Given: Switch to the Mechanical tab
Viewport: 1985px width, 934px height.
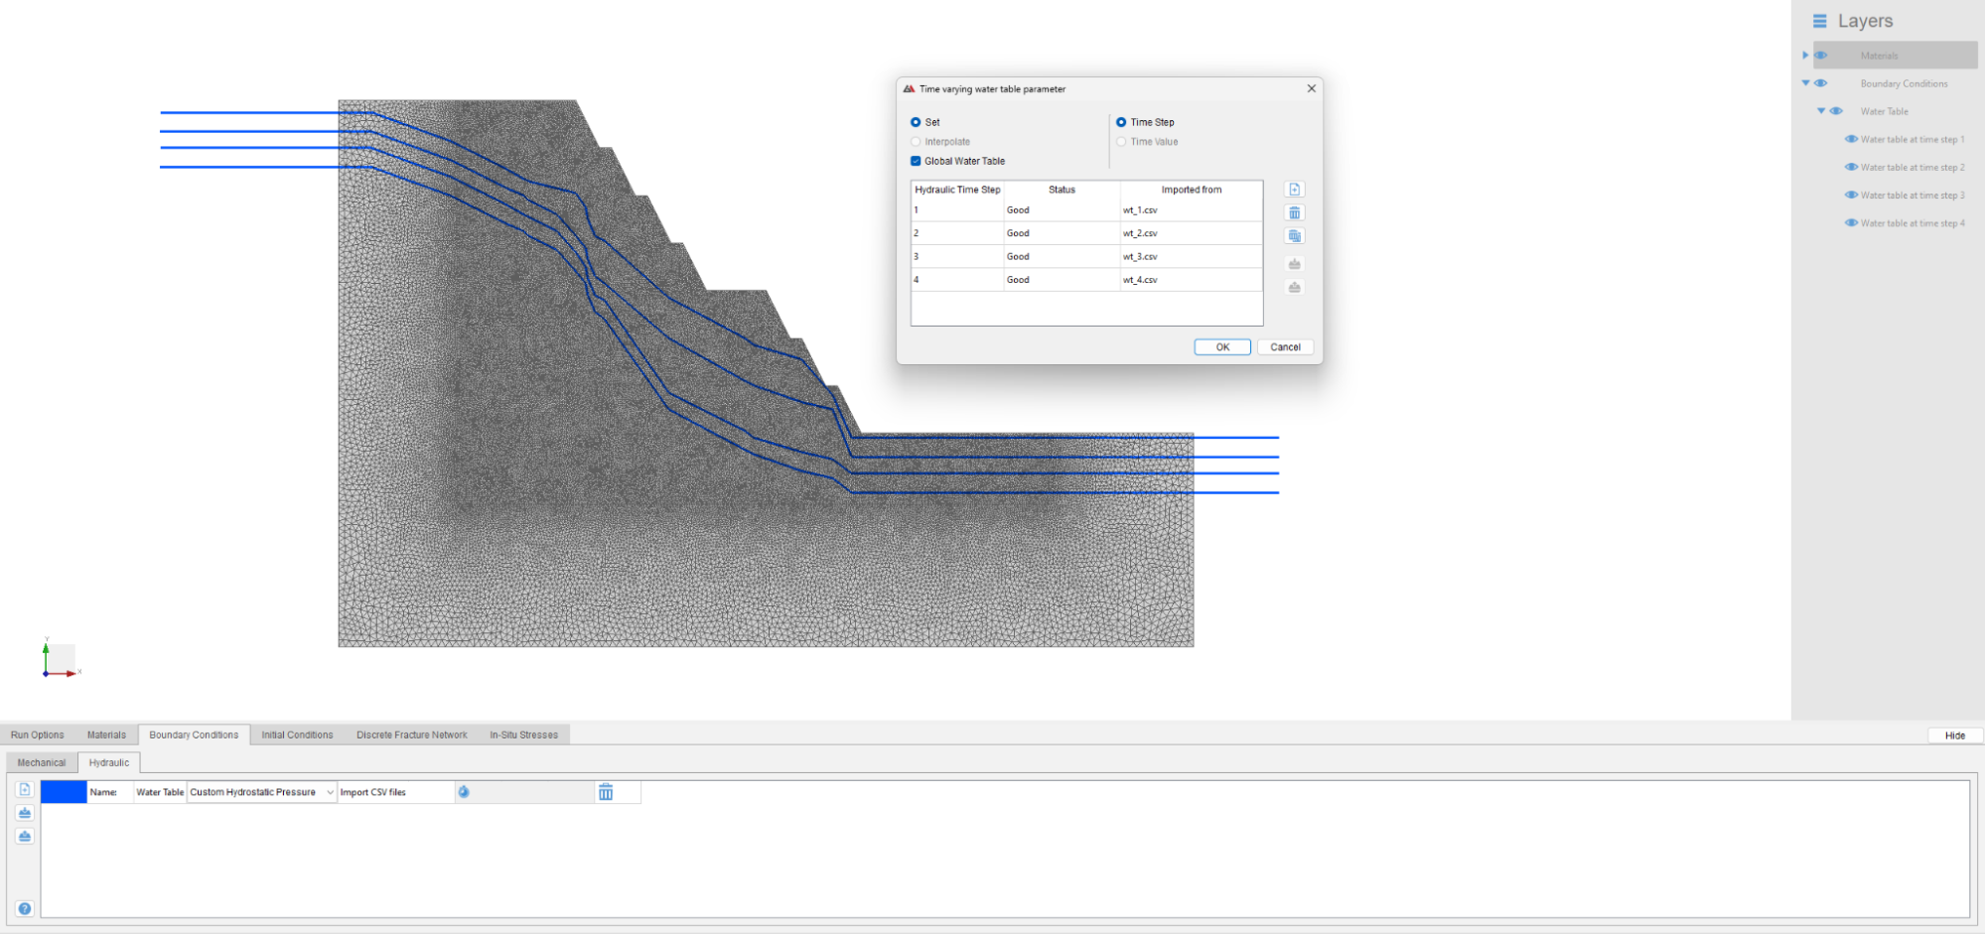Looking at the screenshot, I should click(x=40, y=762).
